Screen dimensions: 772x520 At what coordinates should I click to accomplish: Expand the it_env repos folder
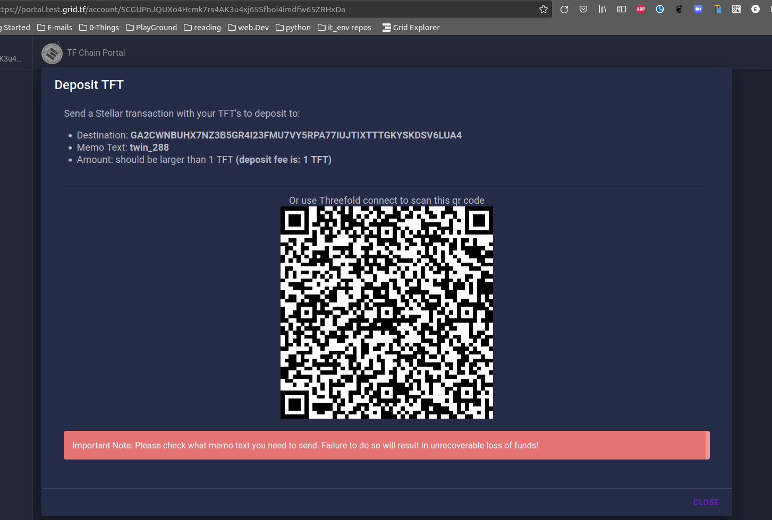tap(344, 27)
